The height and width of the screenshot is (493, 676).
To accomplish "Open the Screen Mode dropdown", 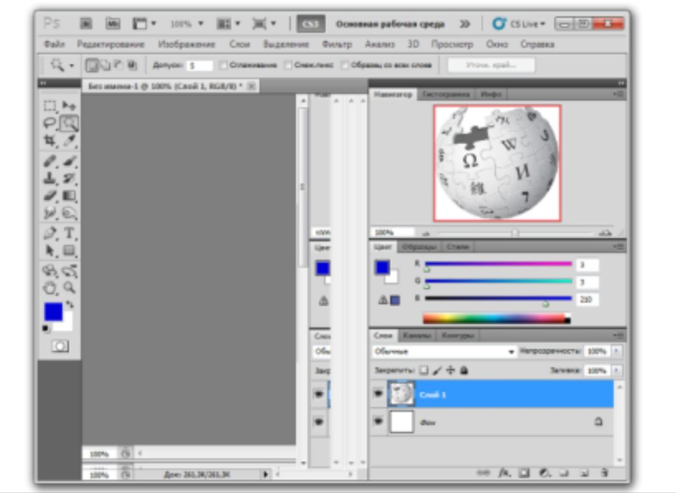I will [264, 24].
